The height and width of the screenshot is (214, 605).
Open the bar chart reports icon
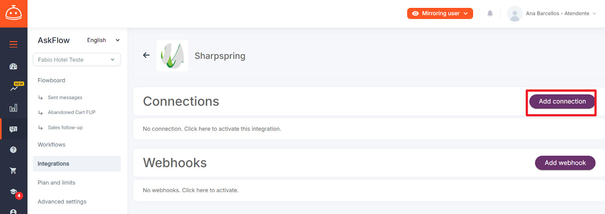pyautogui.click(x=13, y=108)
